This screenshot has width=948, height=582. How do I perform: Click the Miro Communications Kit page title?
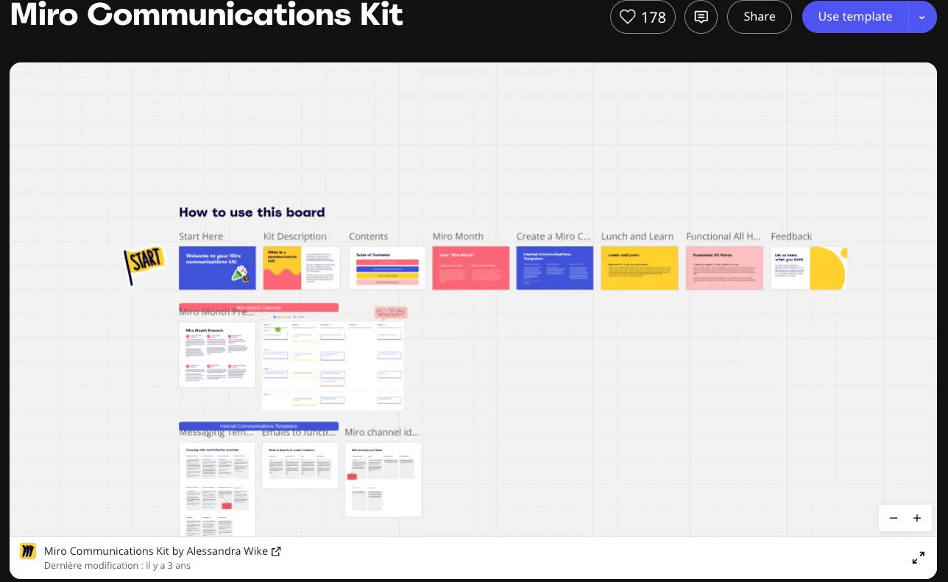click(207, 15)
